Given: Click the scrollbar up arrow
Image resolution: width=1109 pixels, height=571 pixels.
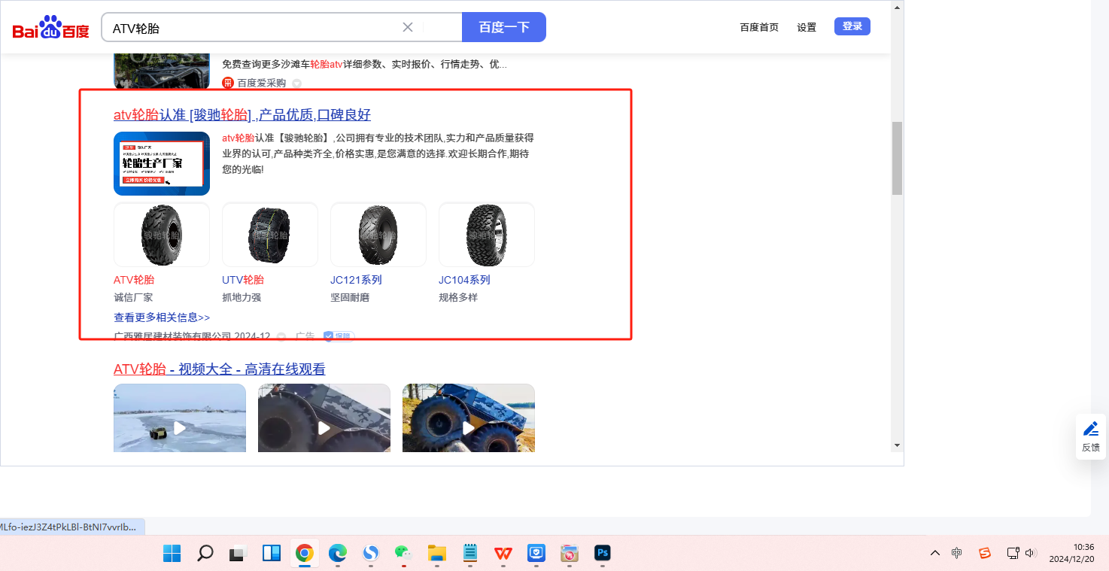Looking at the screenshot, I should coord(897,7).
